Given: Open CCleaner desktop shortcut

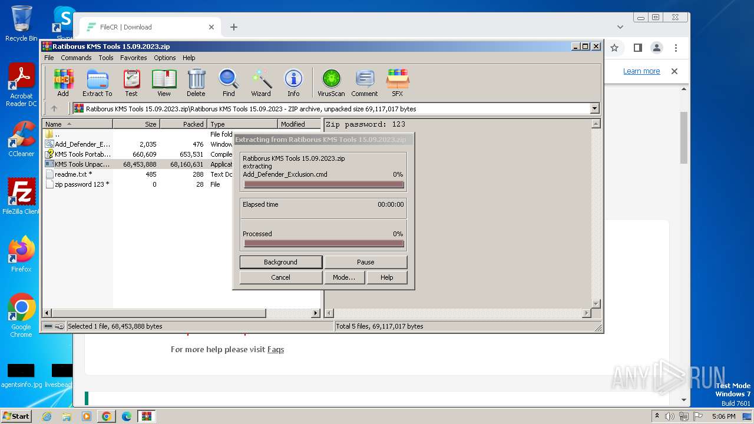Looking at the screenshot, I should [x=21, y=140].
